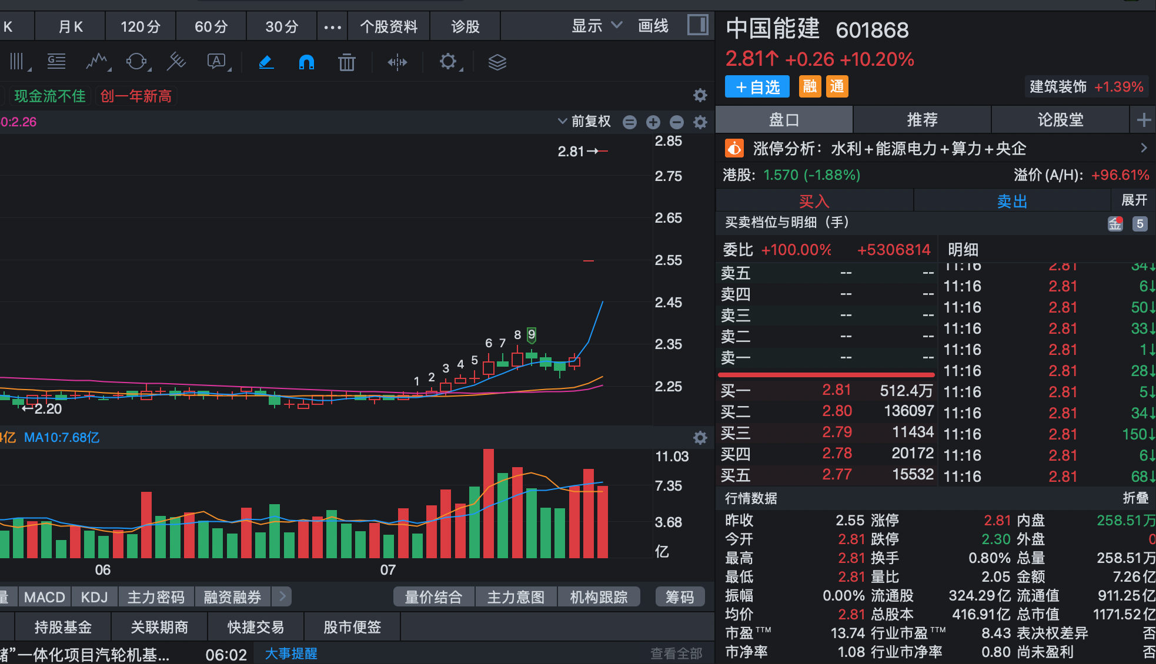Click the 买入 buy button
The width and height of the screenshot is (1156, 664).
[814, 201]
